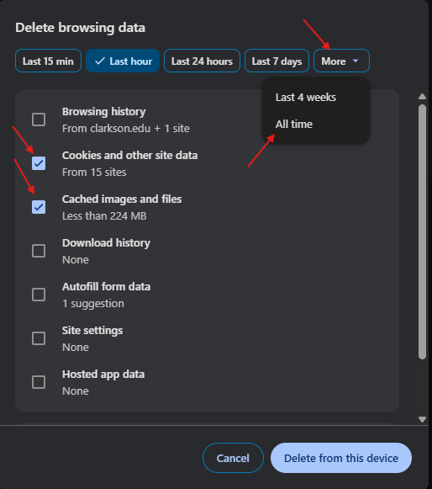Click checkmark icon on Last hour chip
This screenshot has height=489, width=432.
point(100,61)
